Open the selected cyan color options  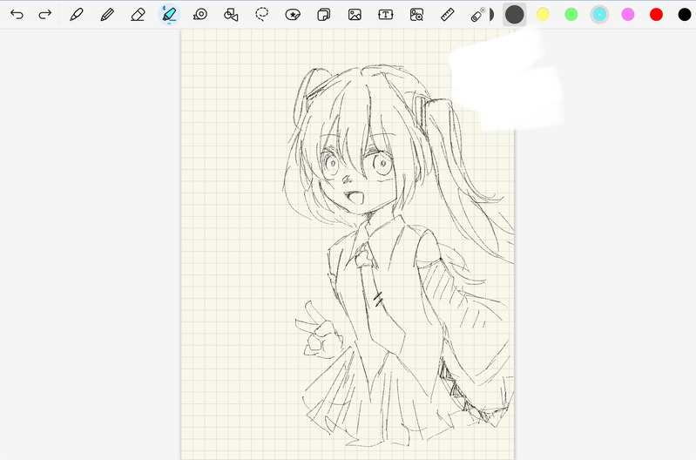[x=599, y=15]
